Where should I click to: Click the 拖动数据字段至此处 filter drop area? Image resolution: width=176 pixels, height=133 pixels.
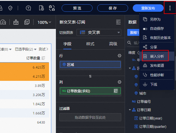tap(90, 117)
